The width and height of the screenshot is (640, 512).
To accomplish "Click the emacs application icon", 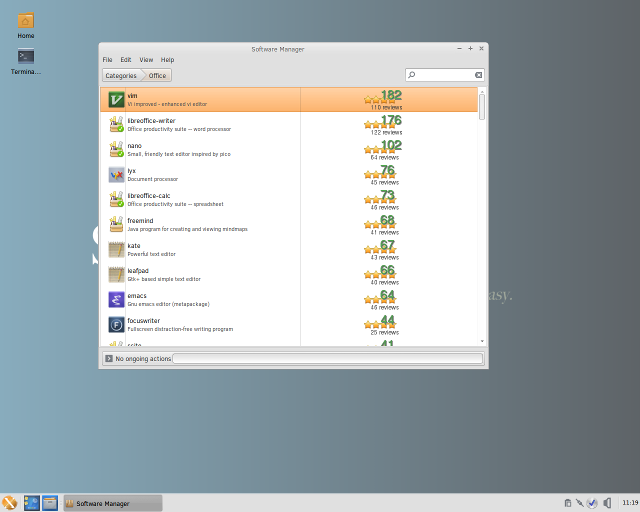I will [116, 299].
